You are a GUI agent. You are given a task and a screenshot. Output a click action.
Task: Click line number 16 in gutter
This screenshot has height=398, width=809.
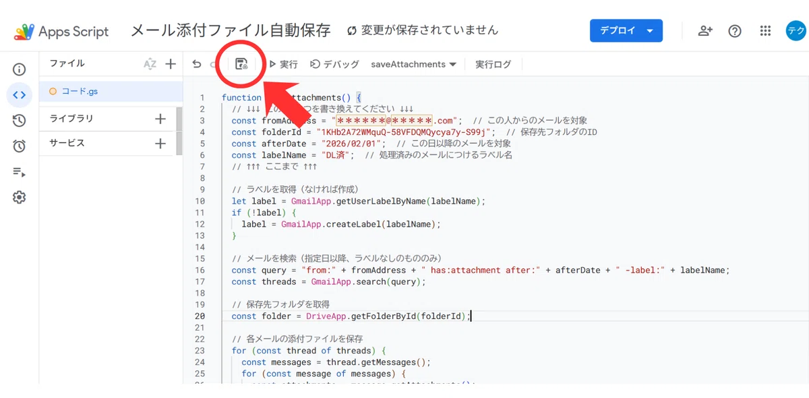click(200, 270)
